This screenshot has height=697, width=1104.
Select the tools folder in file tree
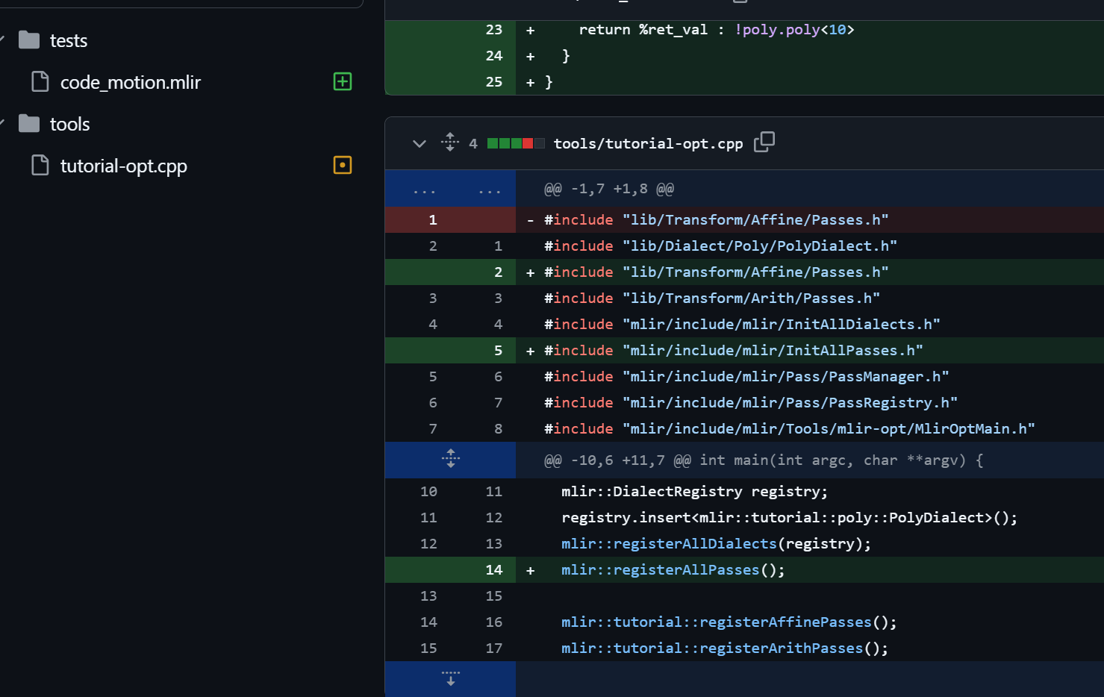pyautogui.click(x=70, y=124)
